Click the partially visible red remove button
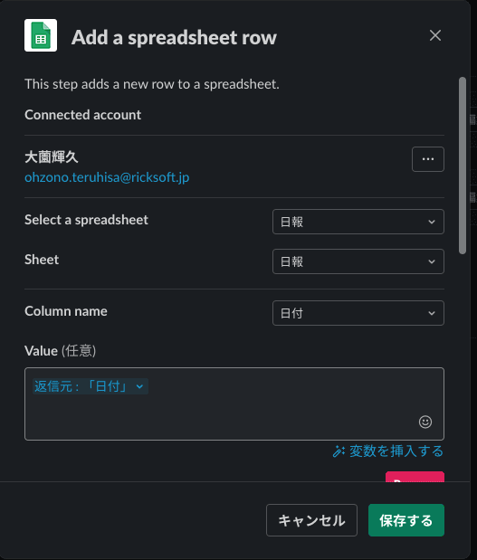This screenshot has width=477, height=560. tap(415, 477)
